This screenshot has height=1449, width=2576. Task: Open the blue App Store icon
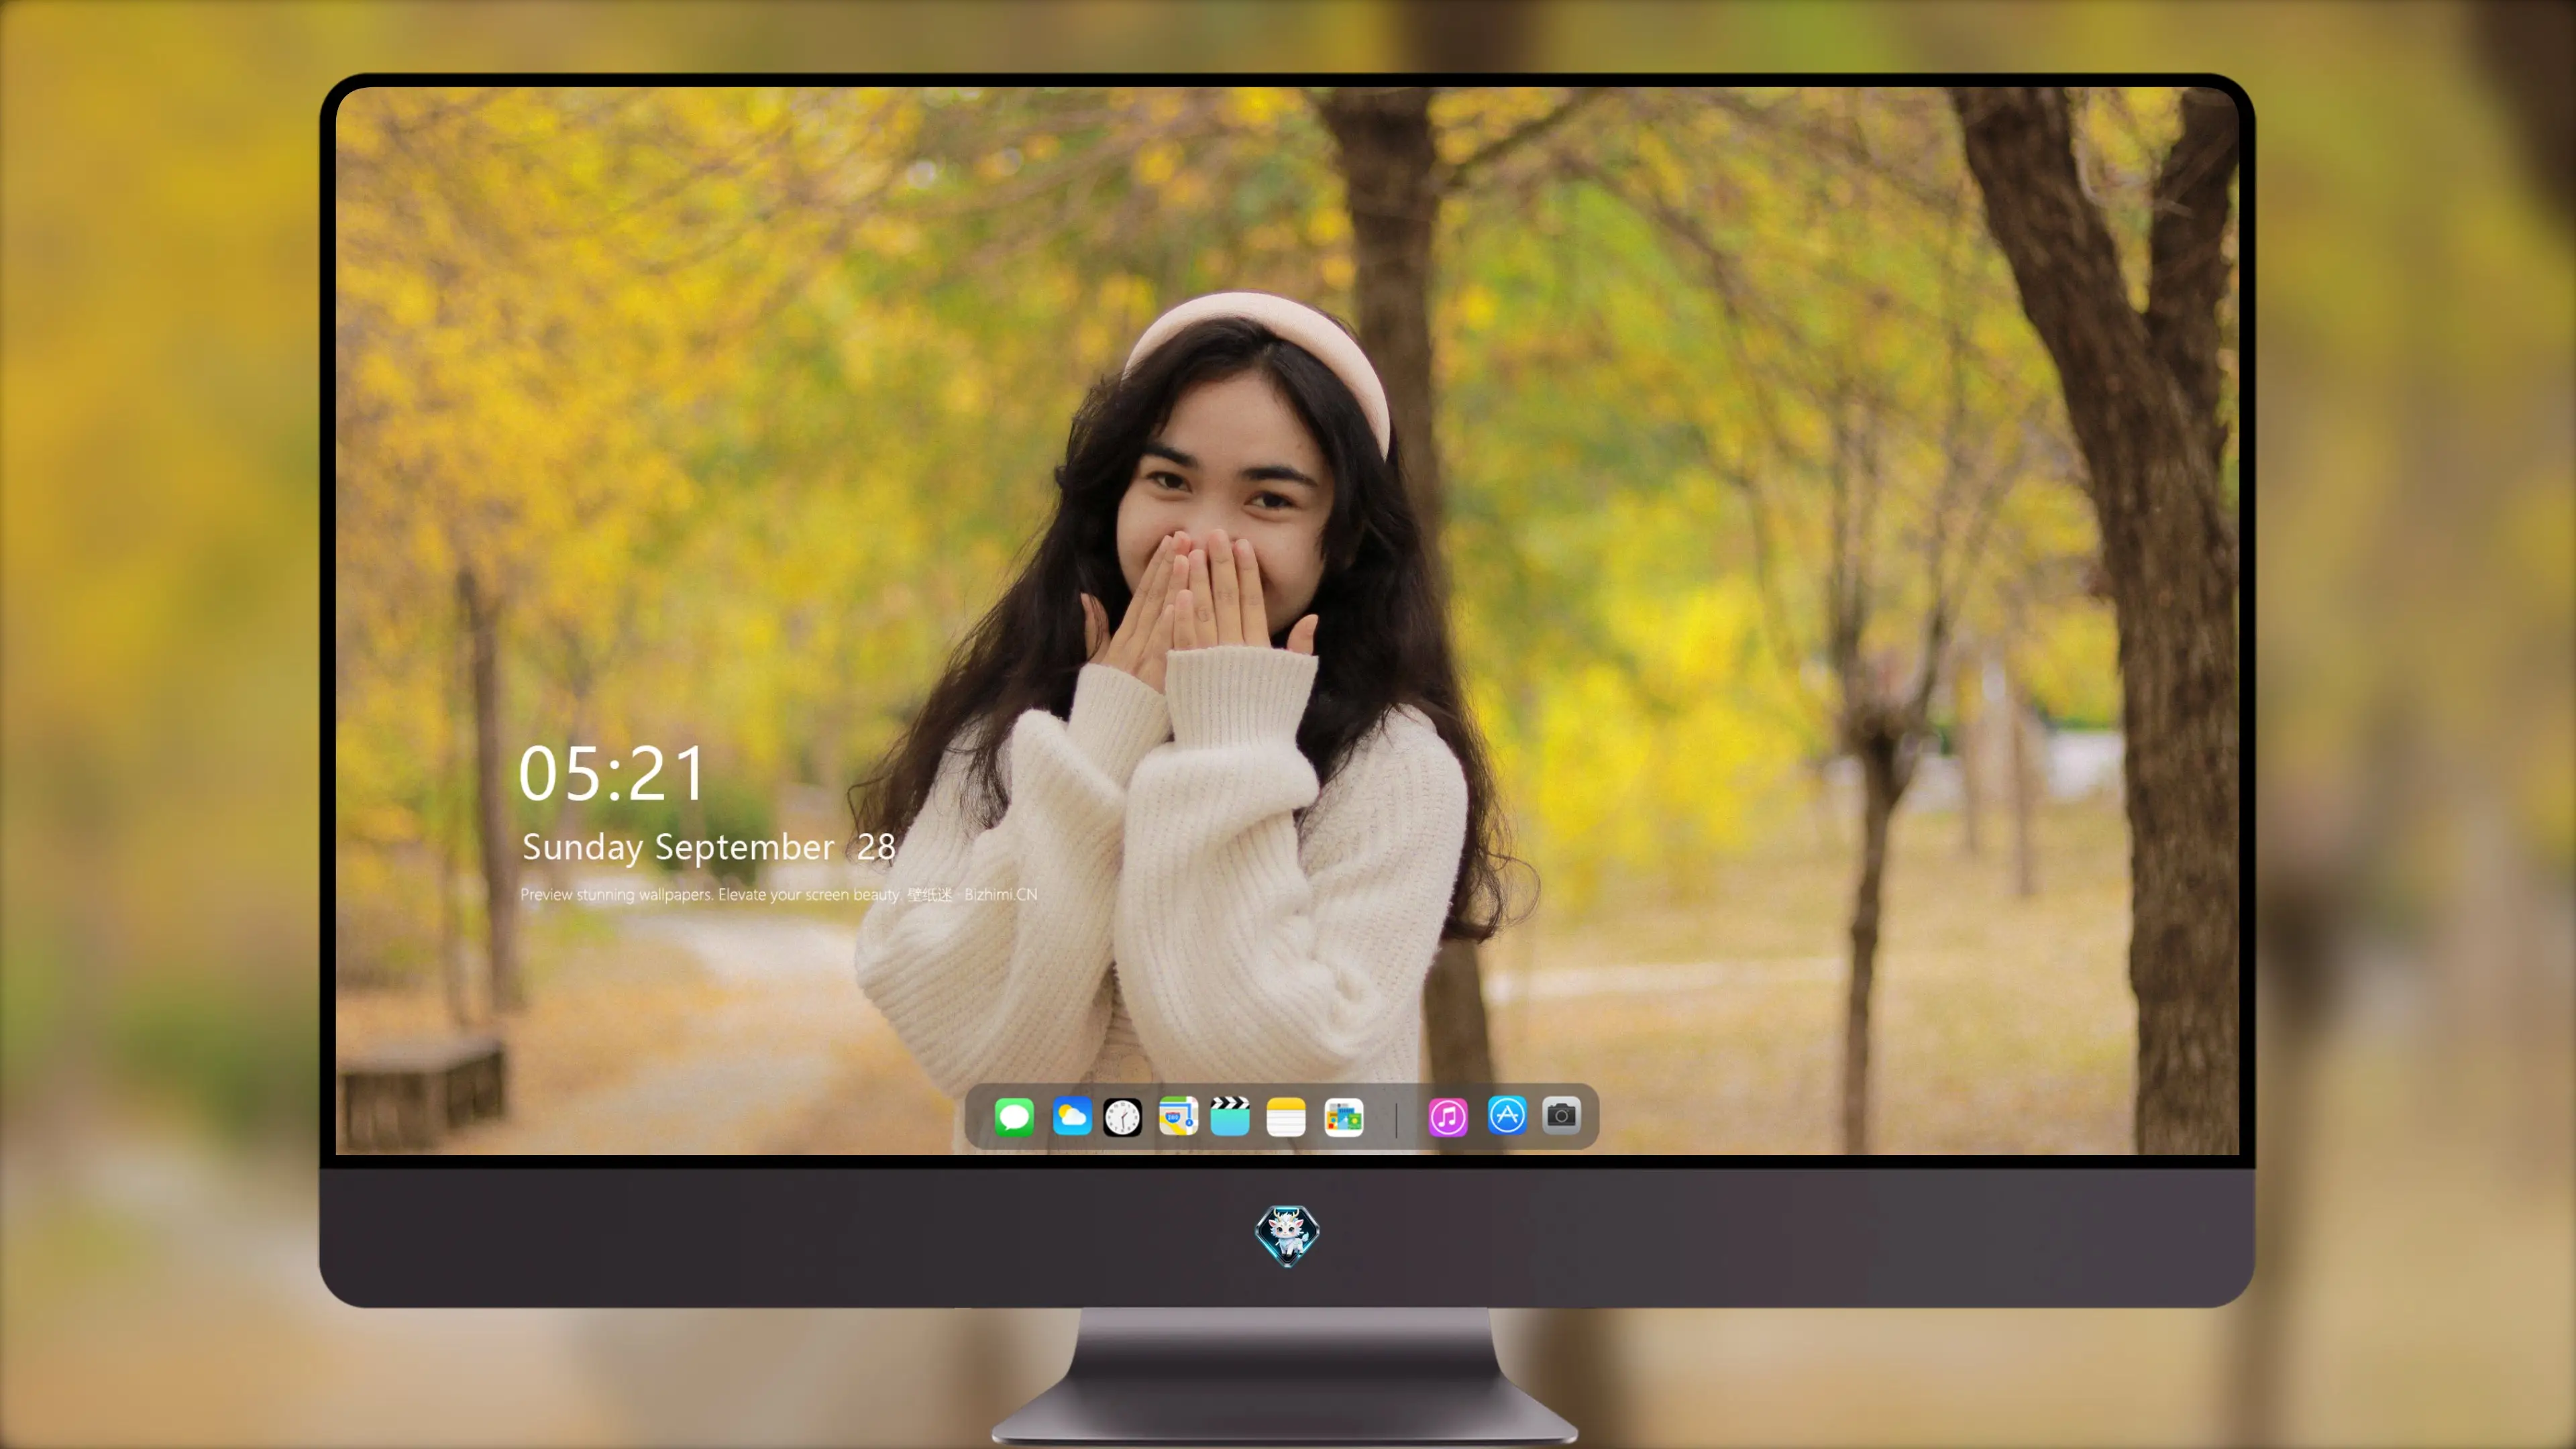point(1507,1115)
